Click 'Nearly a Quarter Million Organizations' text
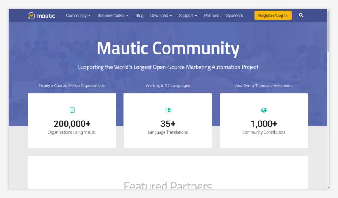The height and width of the screenshot is (198, 338). coord(72,85)
